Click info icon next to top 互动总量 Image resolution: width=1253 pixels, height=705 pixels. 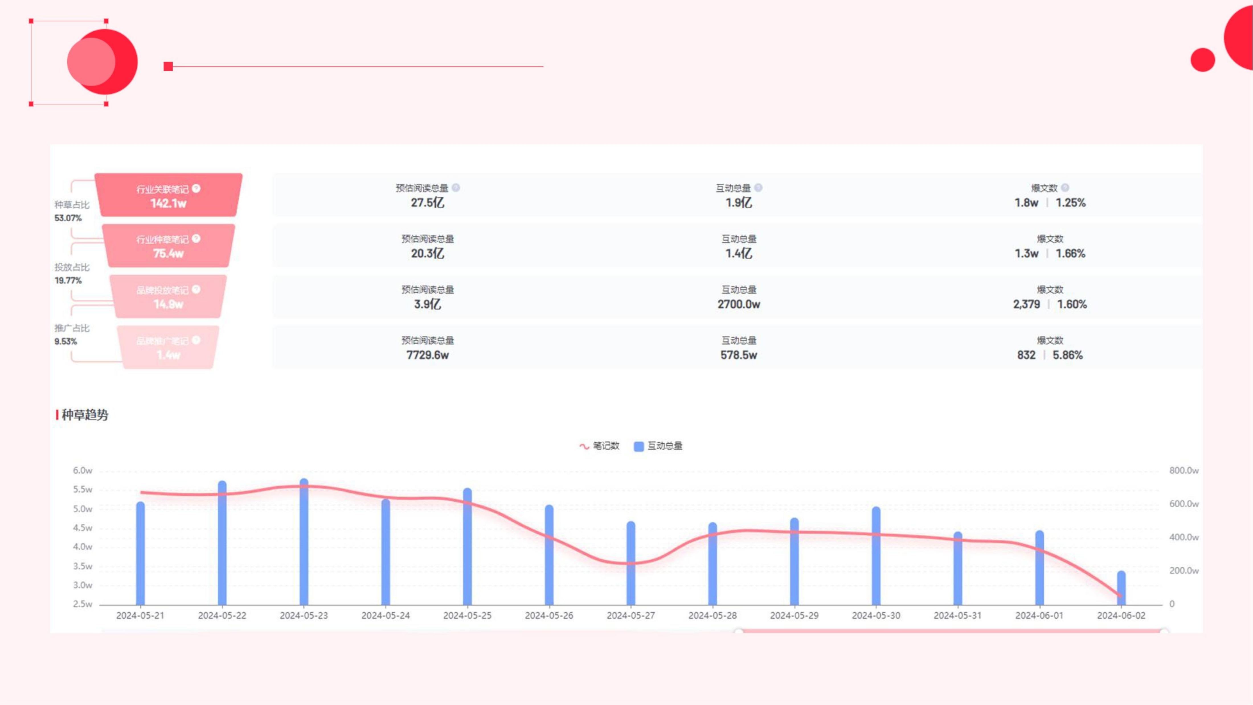point(758,188)
